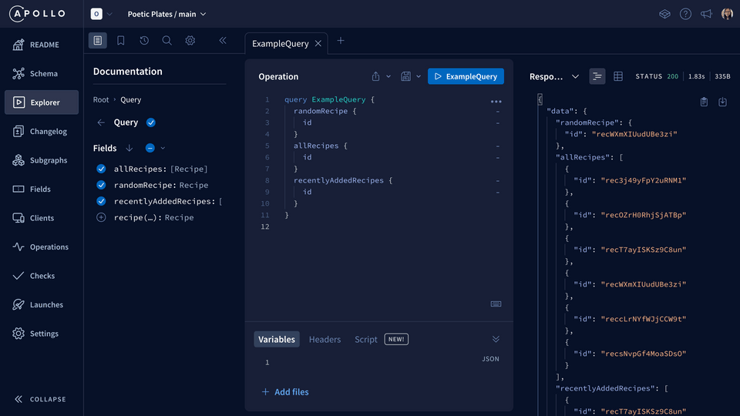This screenshot has height=416, width=740.
Task: Click the Apollo logo
Action: tap(37, 14)
